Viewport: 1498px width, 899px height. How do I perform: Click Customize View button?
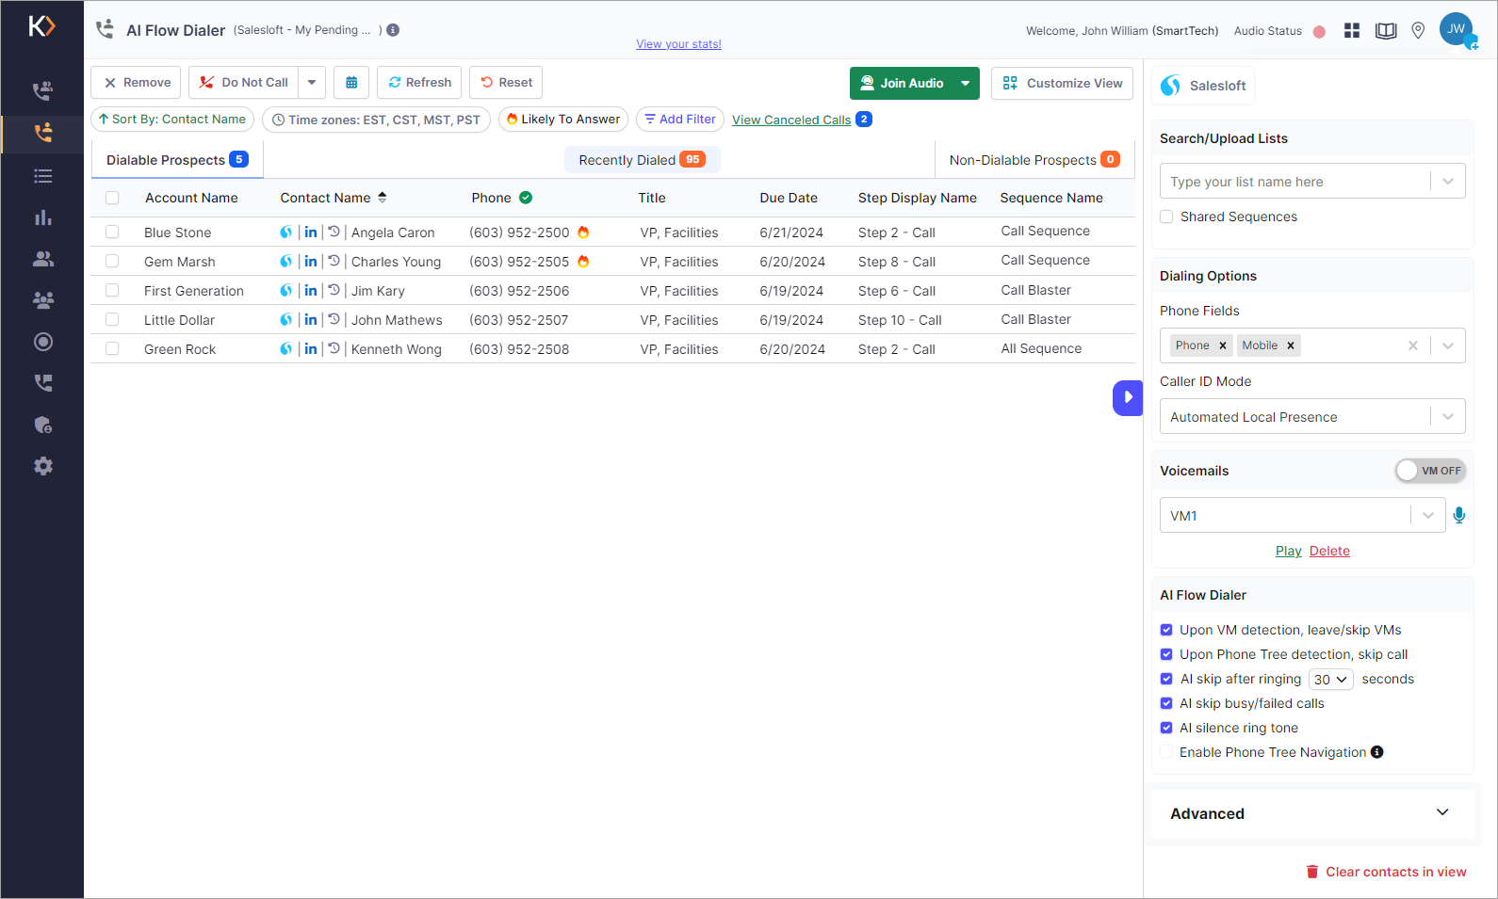1063,83
